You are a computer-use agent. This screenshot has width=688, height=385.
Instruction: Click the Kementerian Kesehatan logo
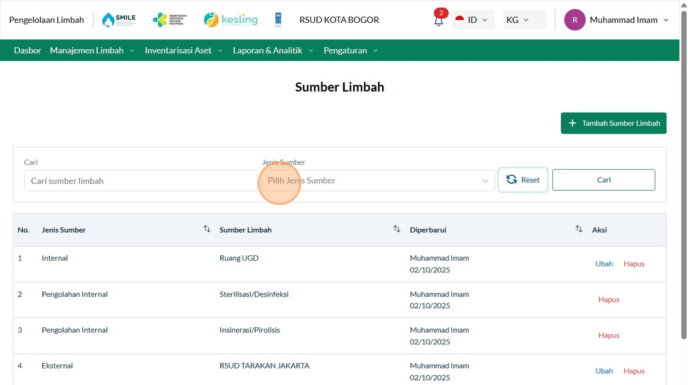[x=170, y=20]
